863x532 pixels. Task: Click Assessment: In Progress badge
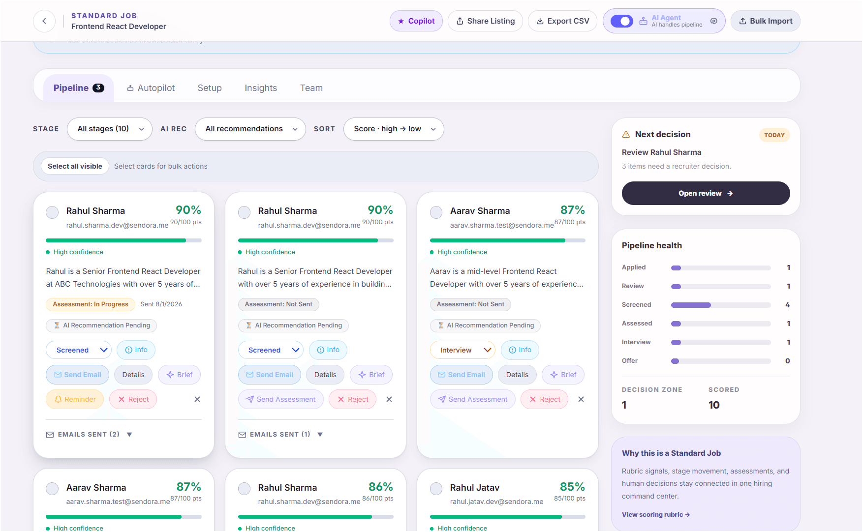point(91,304)
